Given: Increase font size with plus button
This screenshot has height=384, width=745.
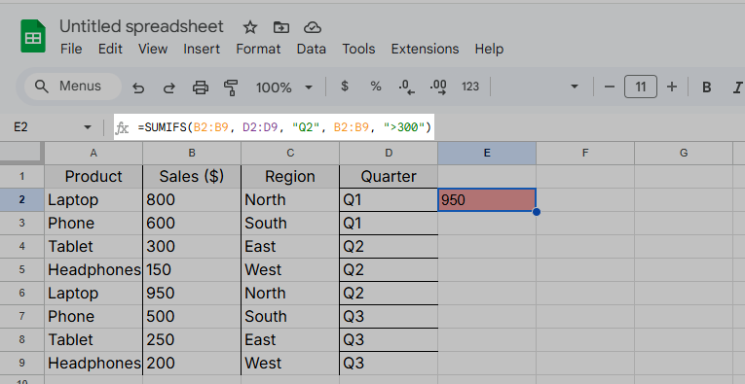Looking at the screenshot, I should (x=672, y=87).
